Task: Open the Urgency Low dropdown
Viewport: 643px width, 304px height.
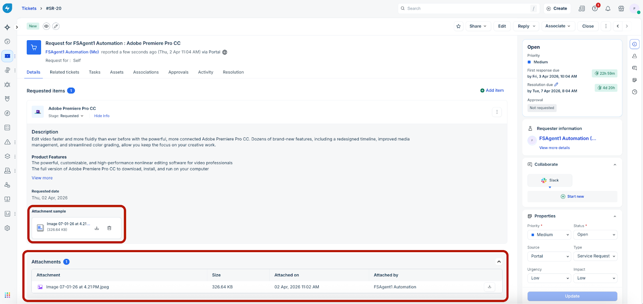Action: (549, 278)
